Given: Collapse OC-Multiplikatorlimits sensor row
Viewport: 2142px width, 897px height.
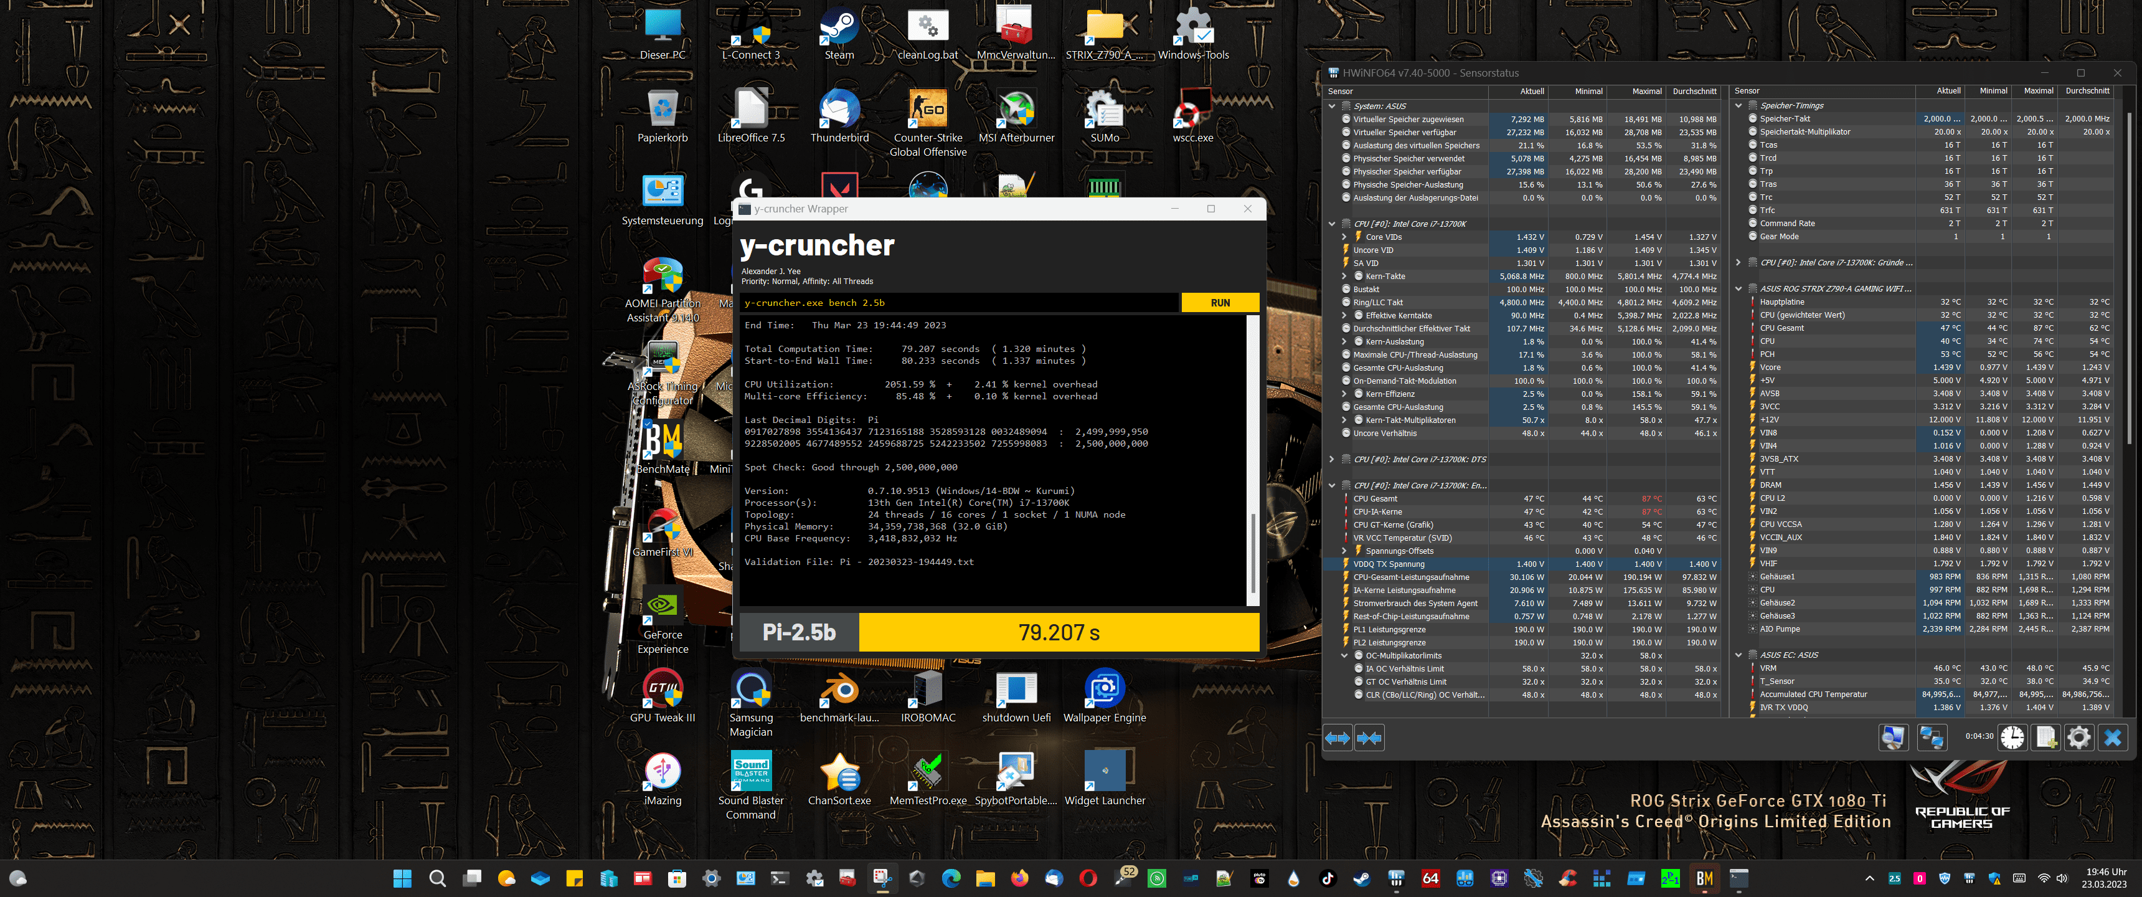Looking at the screenshot, I should coord(1344,656).
